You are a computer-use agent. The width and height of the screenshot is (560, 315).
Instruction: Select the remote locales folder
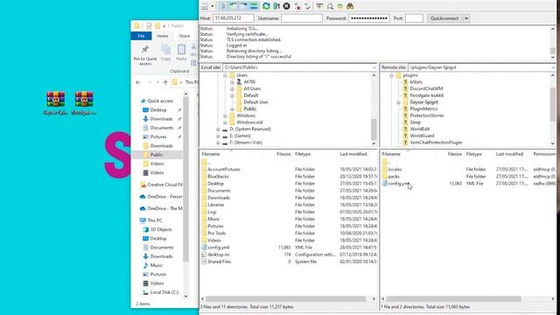395,170
